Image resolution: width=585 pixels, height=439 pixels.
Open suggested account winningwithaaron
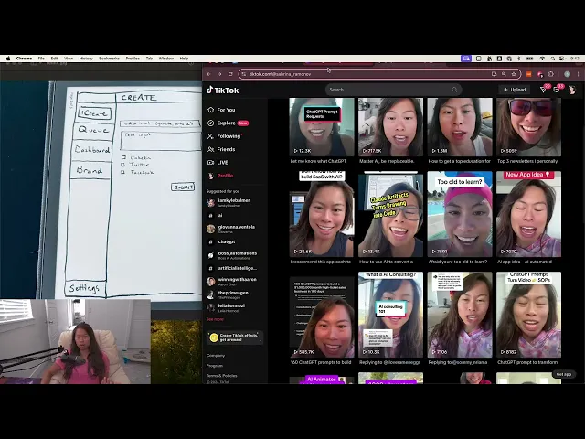pos(232,282)
